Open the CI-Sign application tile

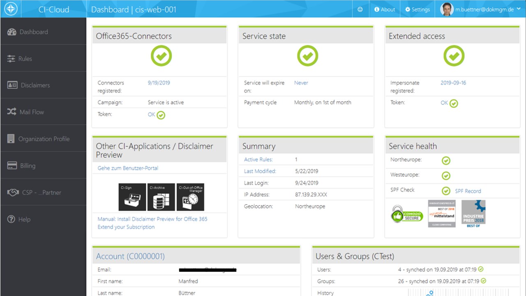pos(132,197)
